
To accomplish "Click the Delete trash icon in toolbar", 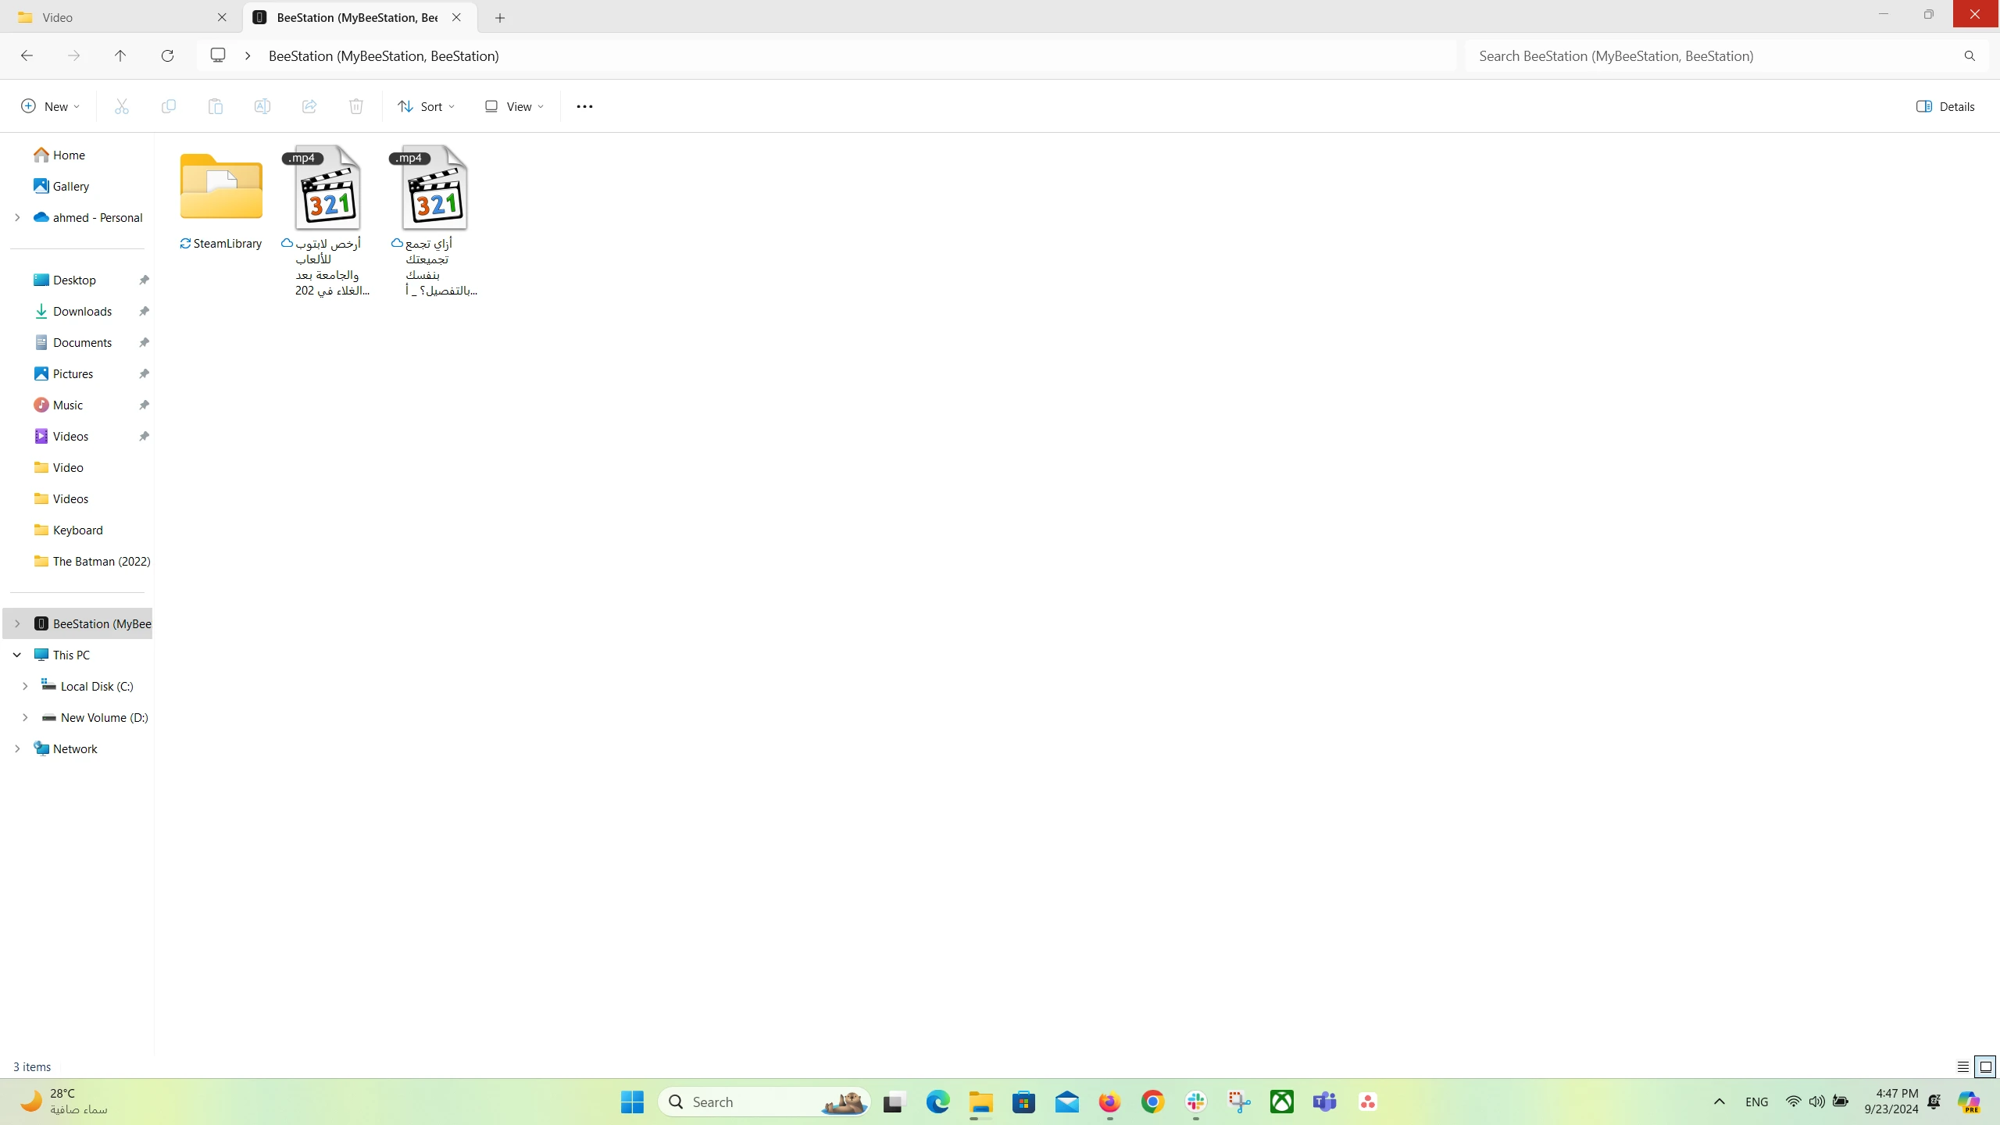I will click(356, 106).
